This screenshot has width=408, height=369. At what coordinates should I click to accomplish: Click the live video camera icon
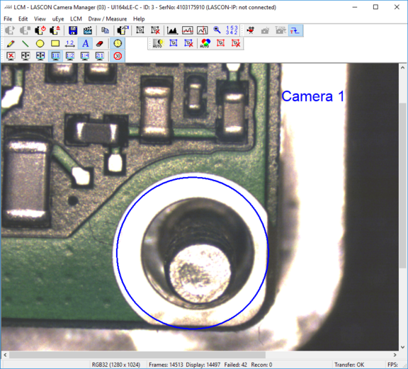(251, 30)
